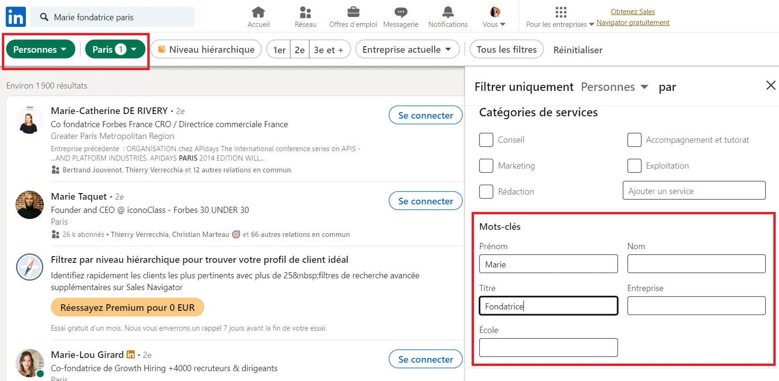Expand the Personnes filter dropdown
The height and width of the screenshot is (381, 779).
pyautogui.click(x=40, y=49)
